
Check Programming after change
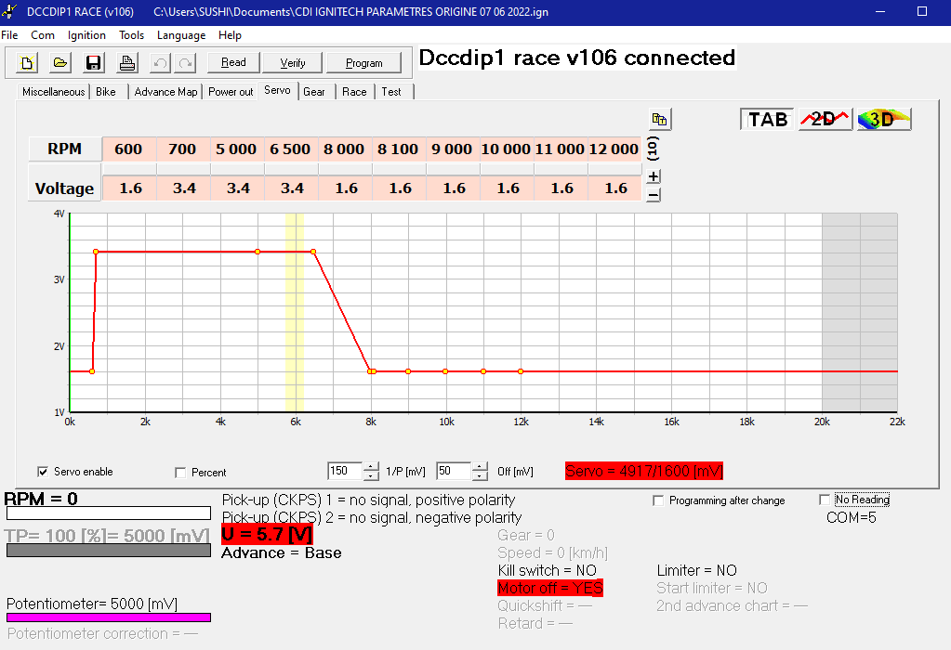[658, 500]
